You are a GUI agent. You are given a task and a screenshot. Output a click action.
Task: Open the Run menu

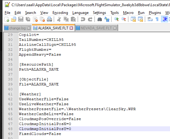[141, 13]
